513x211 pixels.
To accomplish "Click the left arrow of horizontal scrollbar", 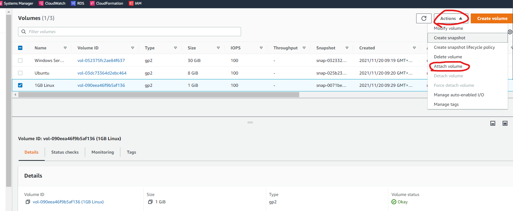I will coord(15,95).
